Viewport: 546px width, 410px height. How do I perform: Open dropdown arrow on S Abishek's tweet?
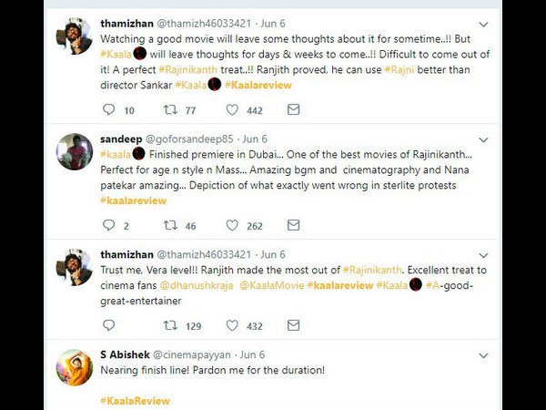tap(483, 354)
